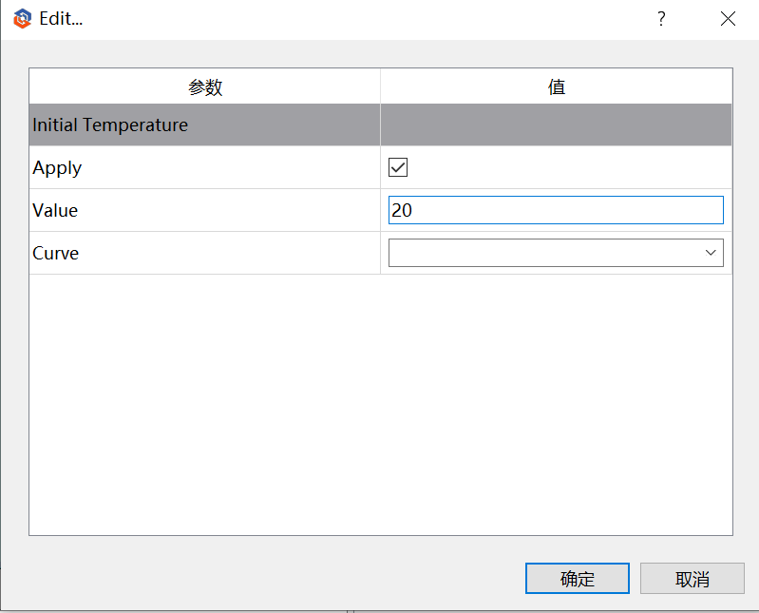Select the Value parameter label cell
Image resolution: width=759 pixels, height=613 pixels.
click(x=205, y=210)
